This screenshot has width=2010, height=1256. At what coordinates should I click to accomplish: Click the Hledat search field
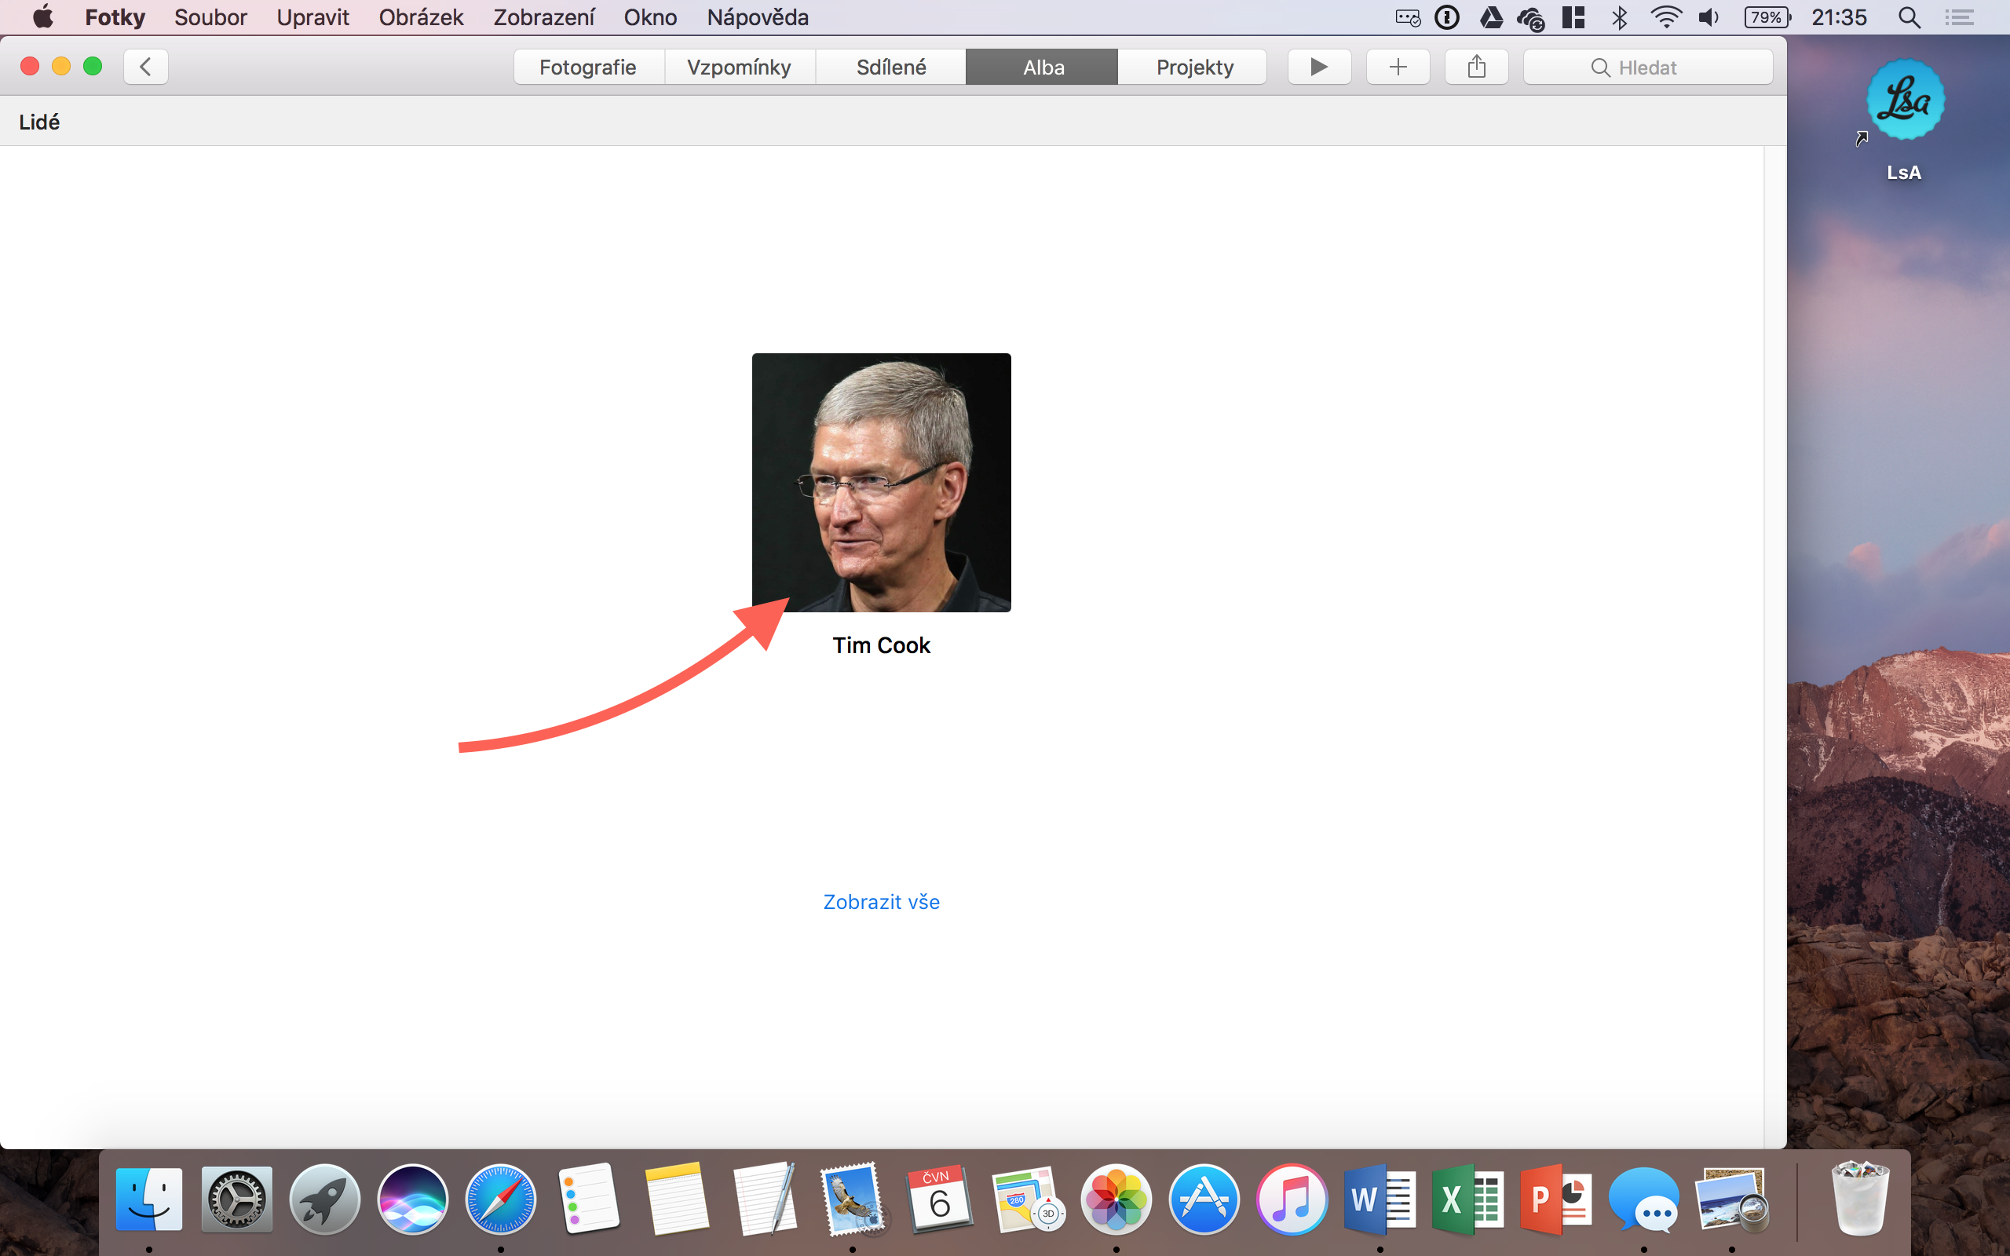coord(1647,68)
